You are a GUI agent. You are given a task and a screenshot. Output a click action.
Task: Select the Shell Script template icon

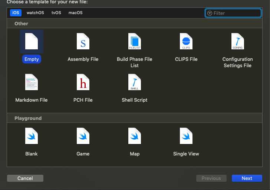click(135, 82)
